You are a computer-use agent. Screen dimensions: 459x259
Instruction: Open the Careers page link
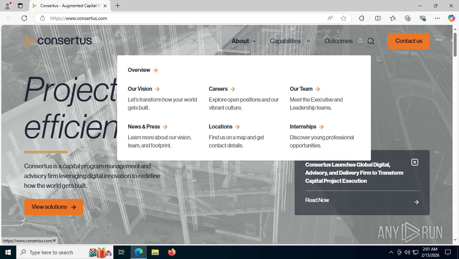point(222,89)
